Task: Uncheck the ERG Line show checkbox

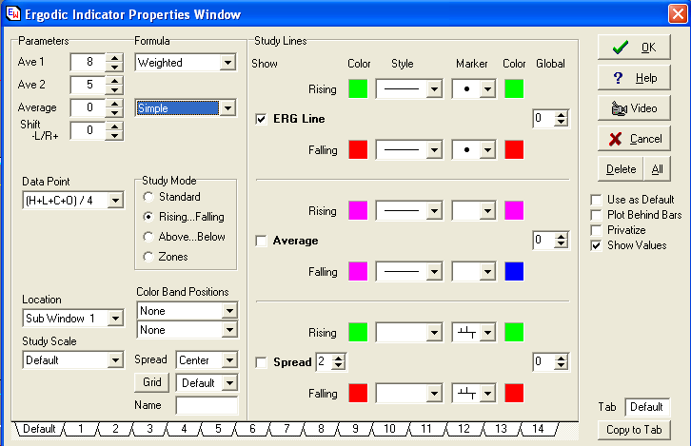Action: (261, 119)
